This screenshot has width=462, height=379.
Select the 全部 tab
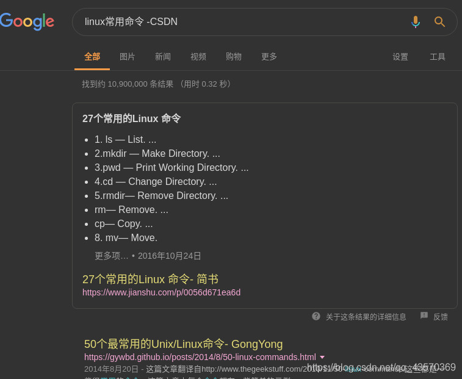[92, 57]
